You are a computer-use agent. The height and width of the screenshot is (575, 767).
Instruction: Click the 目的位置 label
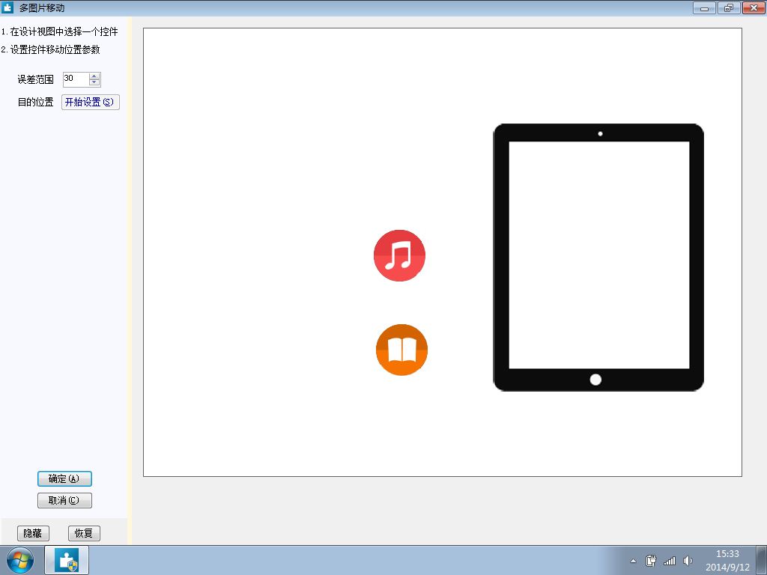(x=36, y=102)
